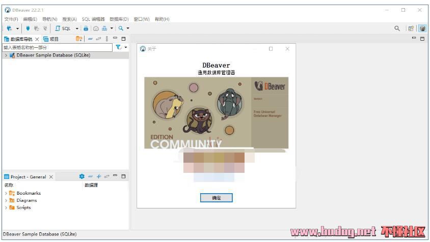Switch to the 项目 tab
The height and width of the screenshot is (242, 430).
click(x=51, y=39)
